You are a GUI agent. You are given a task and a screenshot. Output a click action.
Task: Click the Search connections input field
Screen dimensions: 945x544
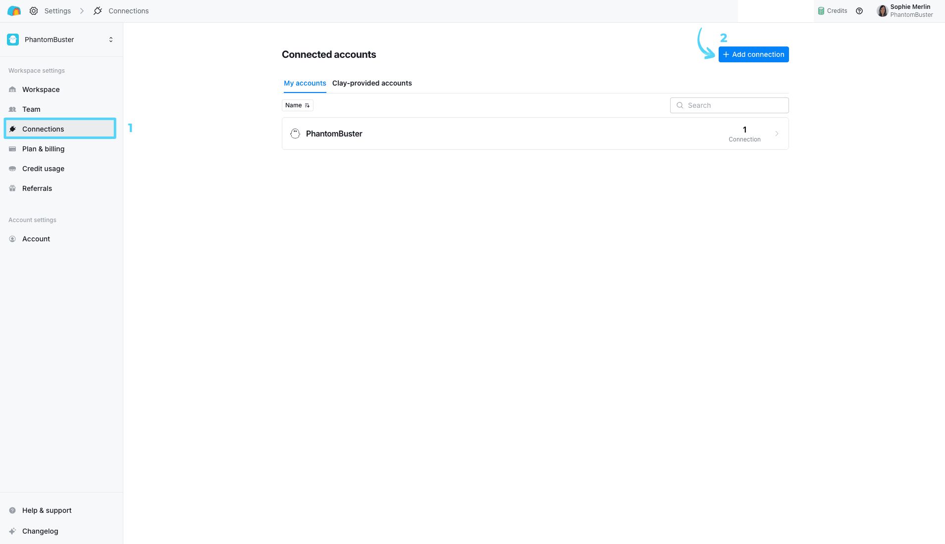(729, 105)
